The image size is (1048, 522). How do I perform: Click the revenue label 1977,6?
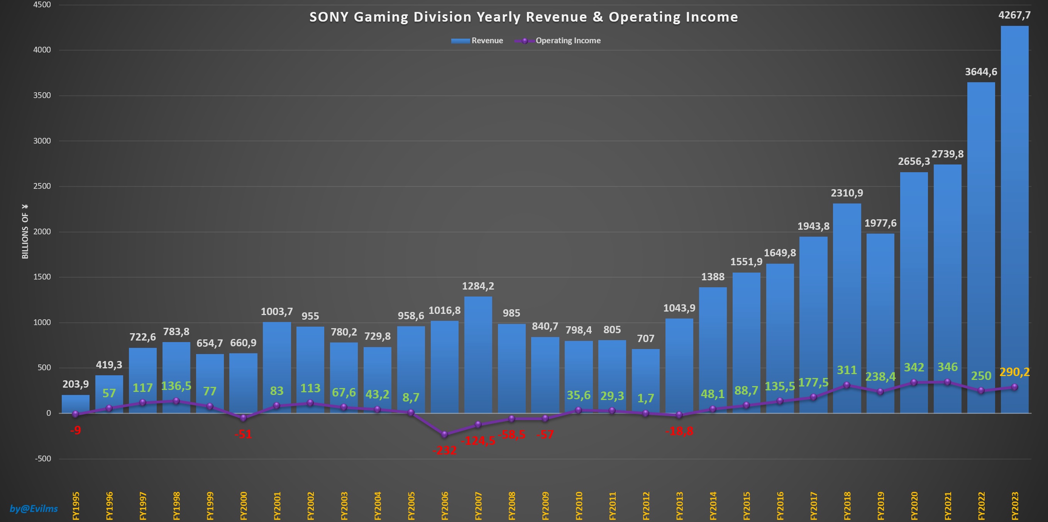pyautogui.click(x=880, y=223)
